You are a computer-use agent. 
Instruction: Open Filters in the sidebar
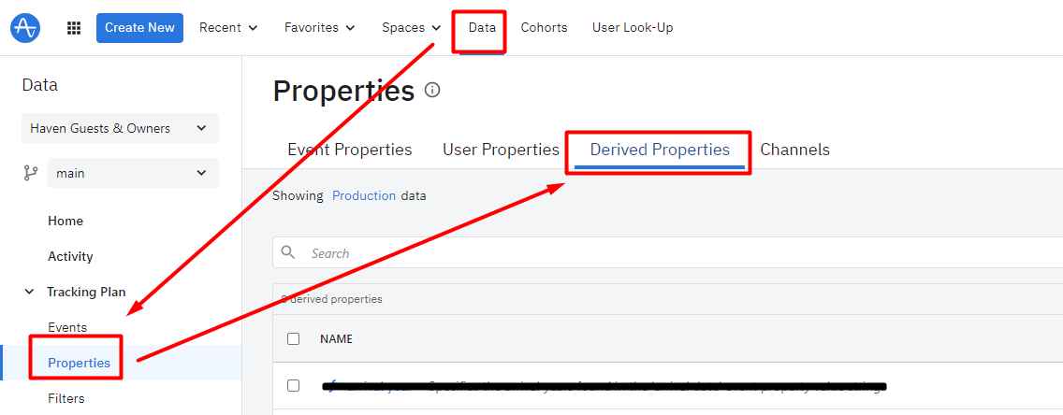coord(66,398)
